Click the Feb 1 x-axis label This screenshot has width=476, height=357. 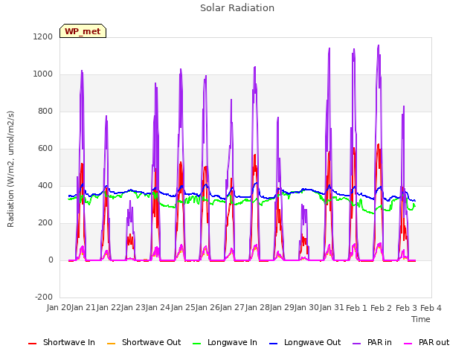tap(356, 308)
